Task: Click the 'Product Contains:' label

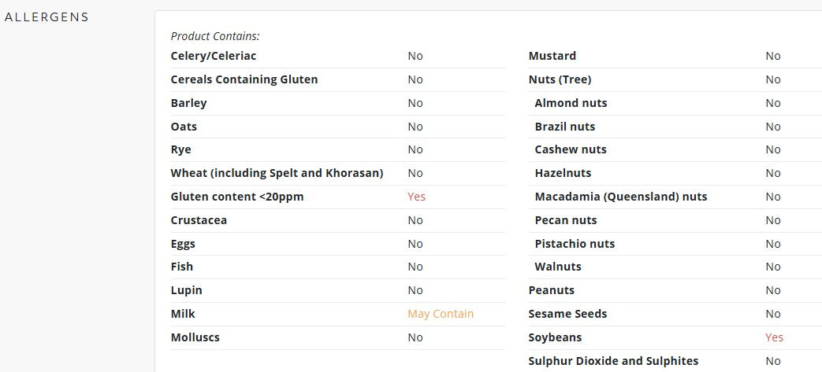Action: [x=215, y=36]
